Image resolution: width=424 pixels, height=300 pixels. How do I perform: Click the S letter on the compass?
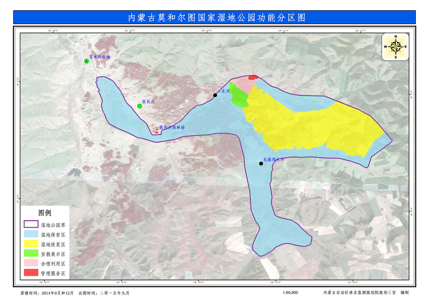coord(396,57)
